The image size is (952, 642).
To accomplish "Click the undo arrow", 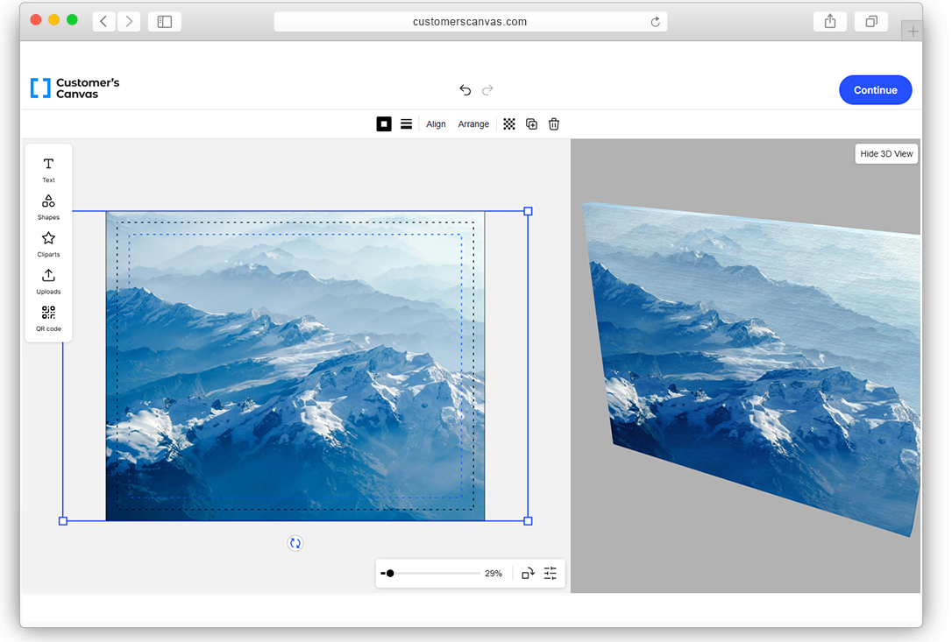I will click(x=465, y=90).
